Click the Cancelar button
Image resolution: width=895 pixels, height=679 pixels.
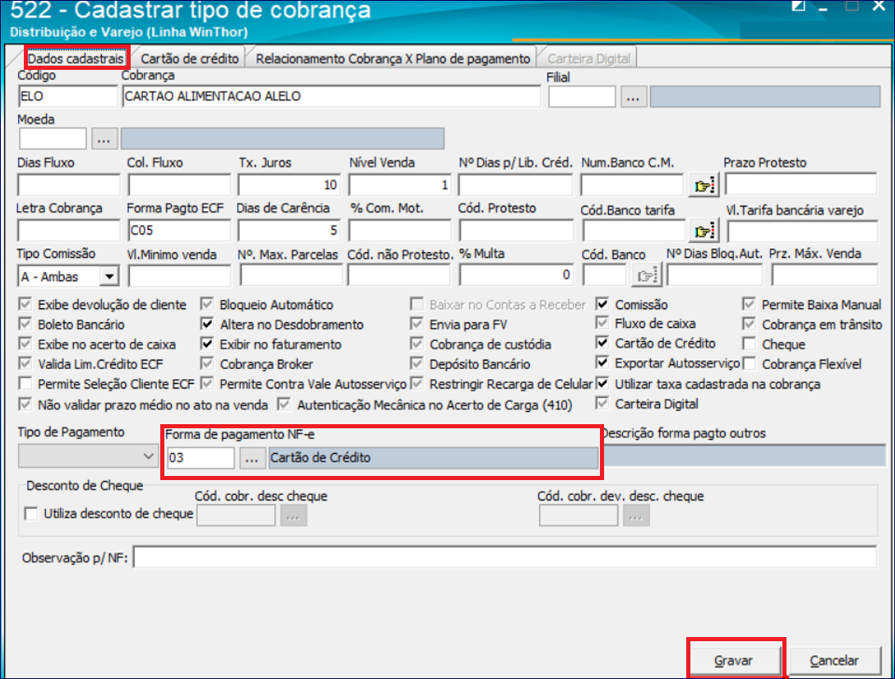coord(834,660)
